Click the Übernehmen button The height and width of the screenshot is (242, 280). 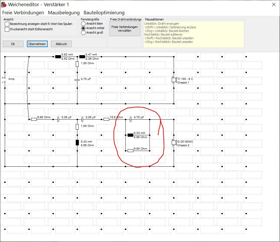pyautogui.click(x=37, y=44)
